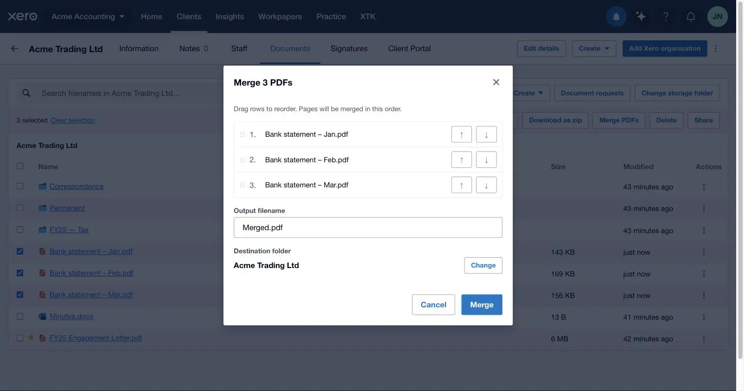Viewport: 744px width, 391px height.
Task: Check the Permanent folder checkbox
Action: [x=20, y=208]
